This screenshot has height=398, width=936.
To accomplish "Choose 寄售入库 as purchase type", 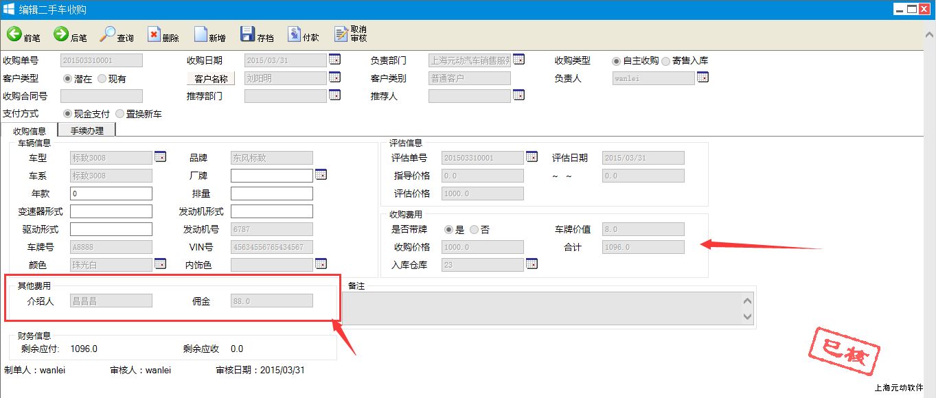I will 666,61.
